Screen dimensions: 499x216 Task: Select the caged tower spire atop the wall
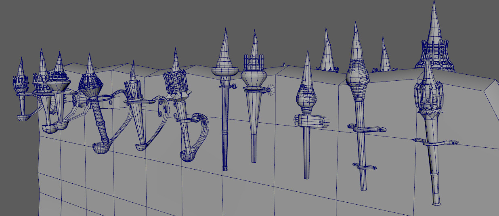click(435, 40)
